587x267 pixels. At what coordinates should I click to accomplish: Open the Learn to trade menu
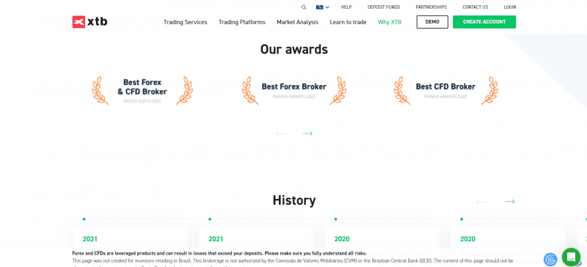click(348, 22)
